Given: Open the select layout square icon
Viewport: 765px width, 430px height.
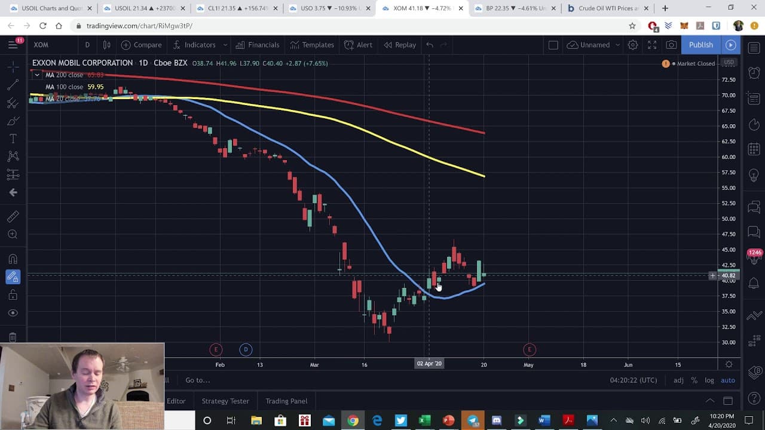Looking at the screenshot, I should tap(553, 45).
